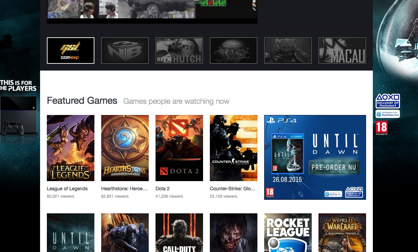Click the PlayStation button-symbols badge at sidebar top
Image resolution: width=418 pixels, height=252 pixels.
tap(387, 100)
